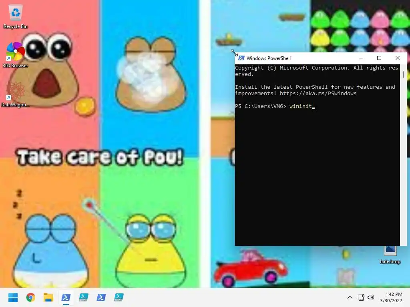The image size is (410, 307).
Task: Open the second PowerShell ISE taskbar icon
Action: [84, 297]
